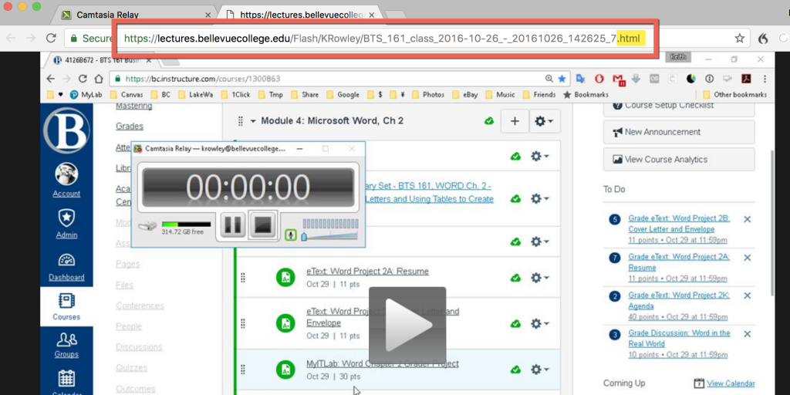Toggle publish icon for the Cover Letter and Envelope row
Viewport: 790px width, 395px height.
click(515, 323)
